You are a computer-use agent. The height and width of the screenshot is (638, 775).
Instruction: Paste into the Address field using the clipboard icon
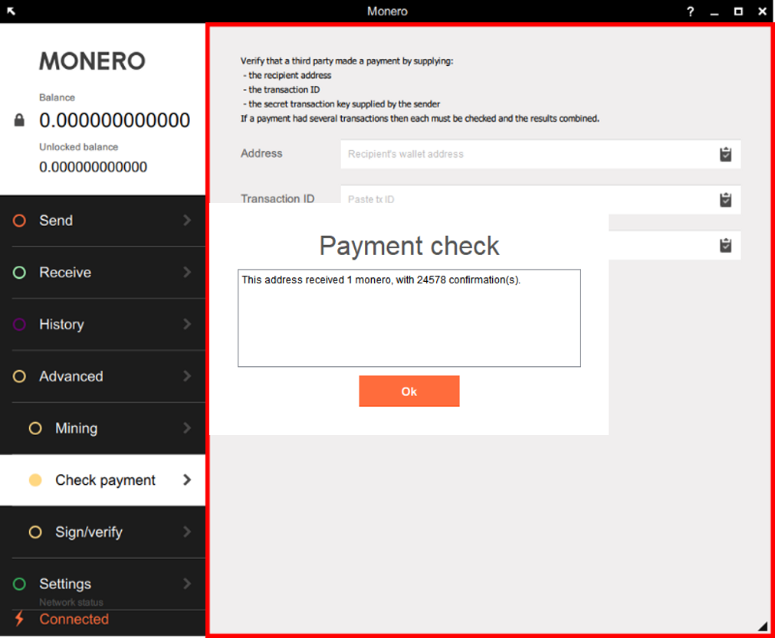(x=725, y=154)
